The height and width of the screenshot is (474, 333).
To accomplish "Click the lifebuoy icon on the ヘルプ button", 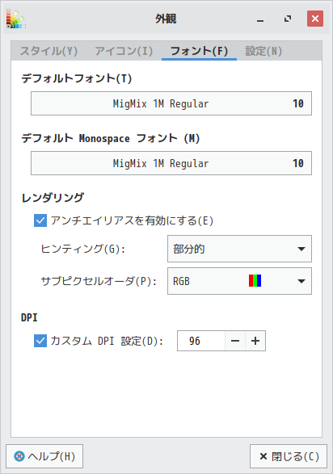I will [x=19, y=456].
